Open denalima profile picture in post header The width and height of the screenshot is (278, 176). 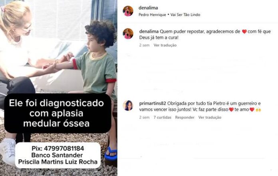click(128, 11)
